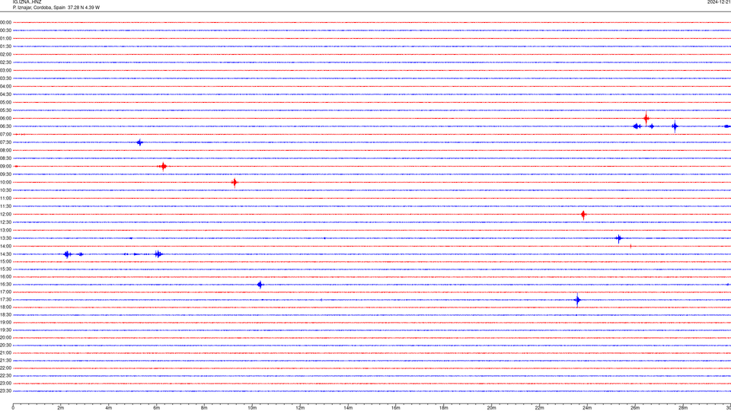Select the 22:00 trace time label
Viewport: 731px width, 411px height.
[5, 368]
